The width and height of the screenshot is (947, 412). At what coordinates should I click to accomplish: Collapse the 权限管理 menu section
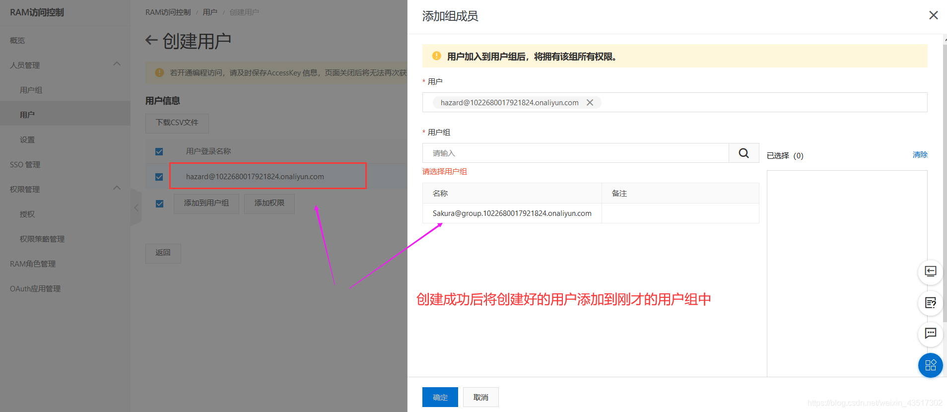(117, 188)
